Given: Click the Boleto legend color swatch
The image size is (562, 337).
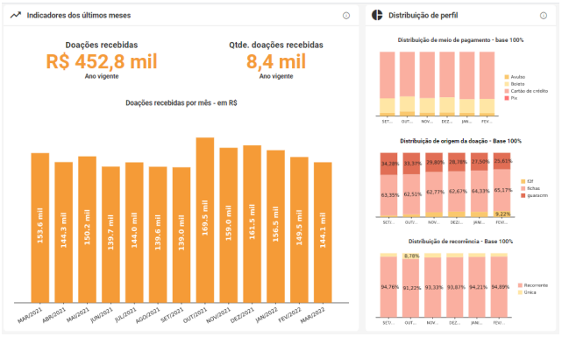Looking at the screenshot, I should tap(507, 84).
